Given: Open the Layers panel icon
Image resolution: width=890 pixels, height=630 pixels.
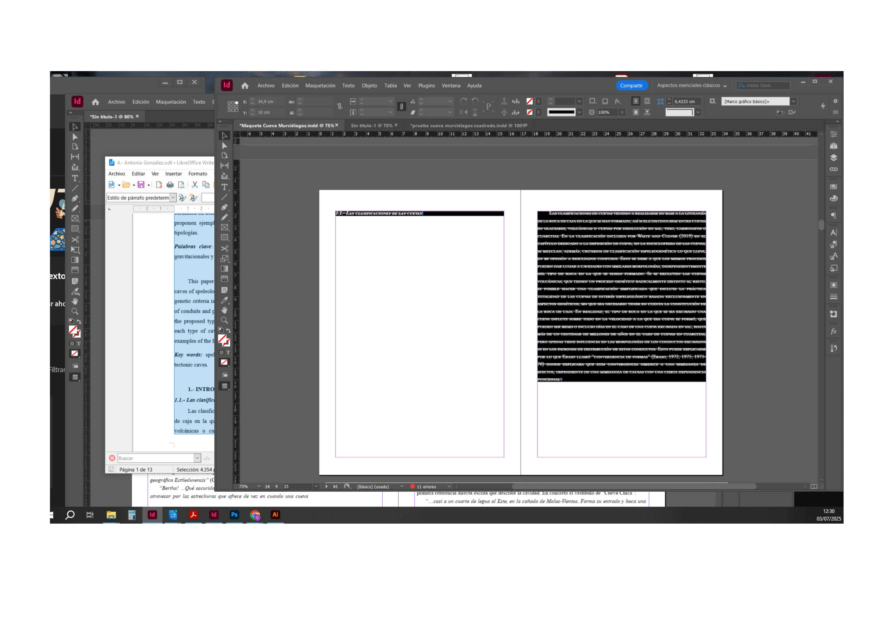Looking at the screenshot, I should point(833,158).
